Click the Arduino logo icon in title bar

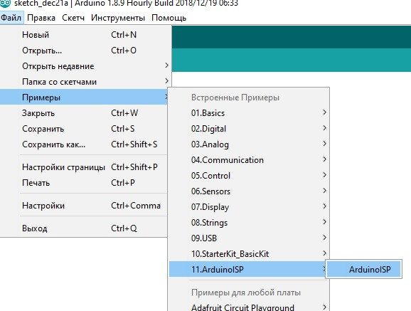pos(5,4)
